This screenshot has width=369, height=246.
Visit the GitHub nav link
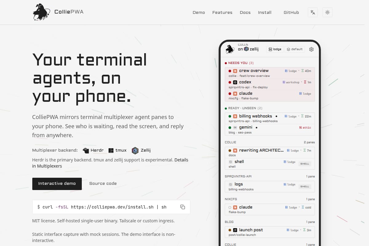291,12
